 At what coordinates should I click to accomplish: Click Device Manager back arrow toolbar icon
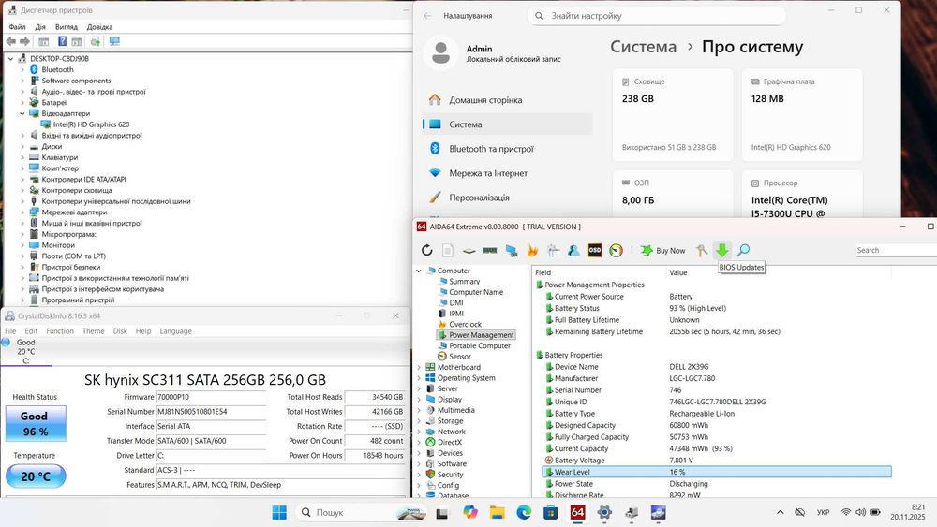click(10, 41)
